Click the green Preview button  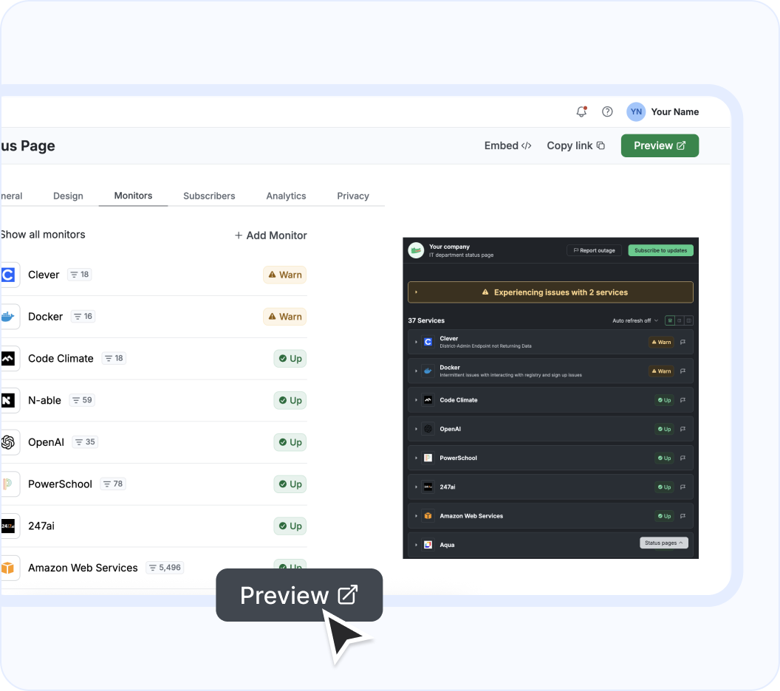pyautogui.click(x=660, y=145)
